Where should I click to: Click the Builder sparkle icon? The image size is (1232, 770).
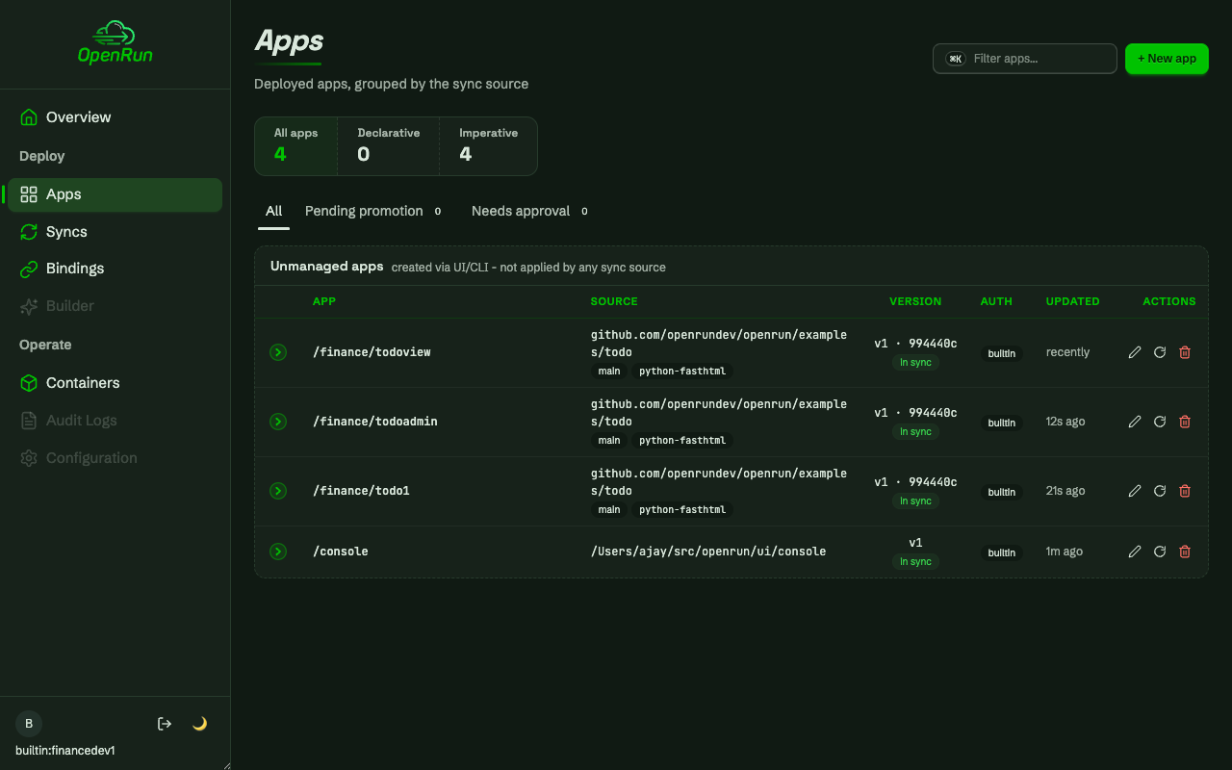[29, 306]
